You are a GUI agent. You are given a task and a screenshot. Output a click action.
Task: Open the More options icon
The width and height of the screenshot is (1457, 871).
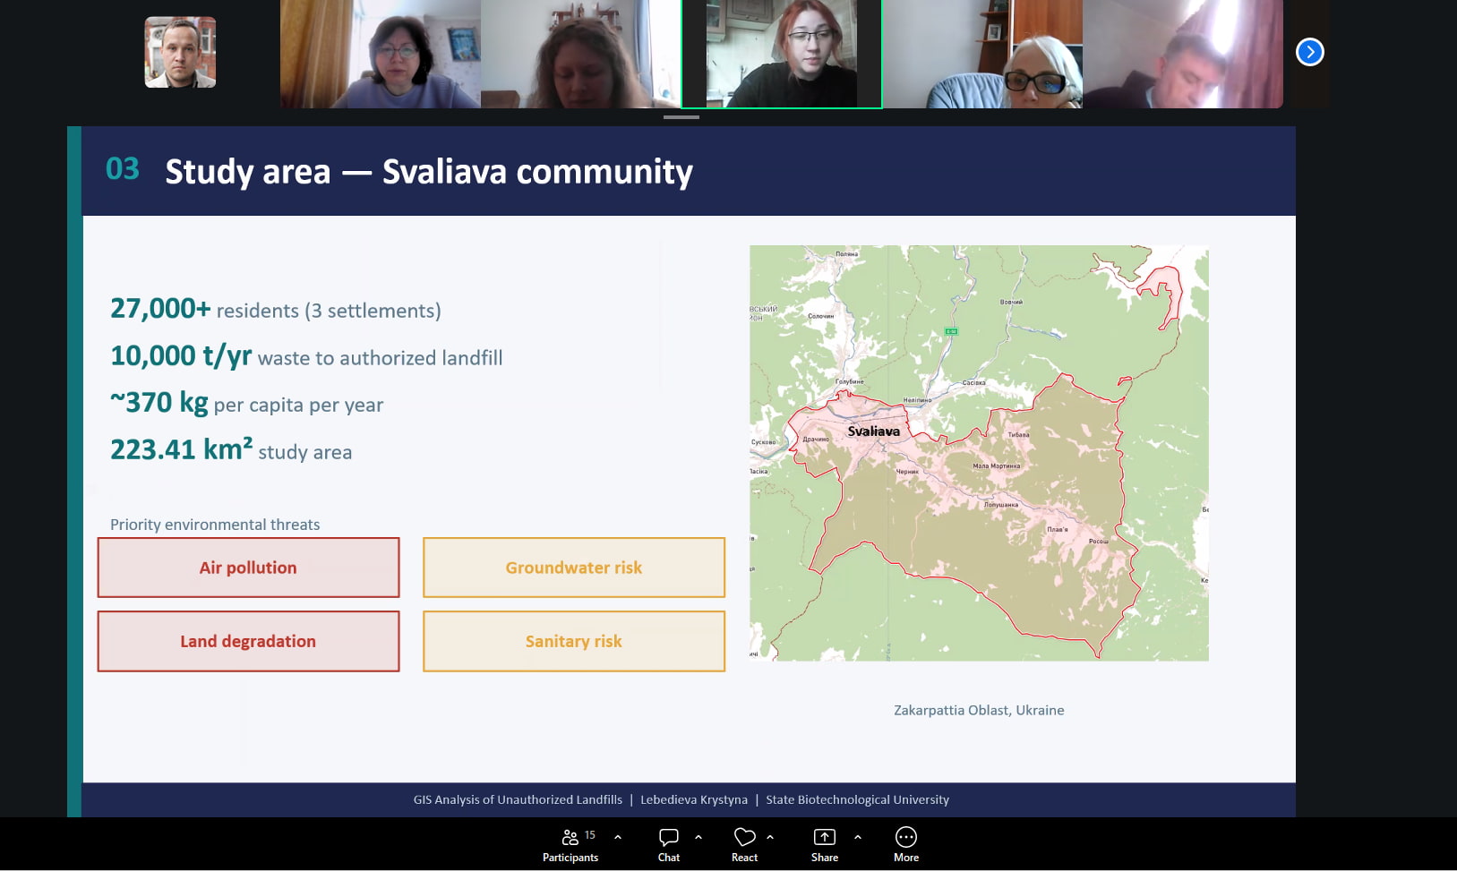[905, 837]
